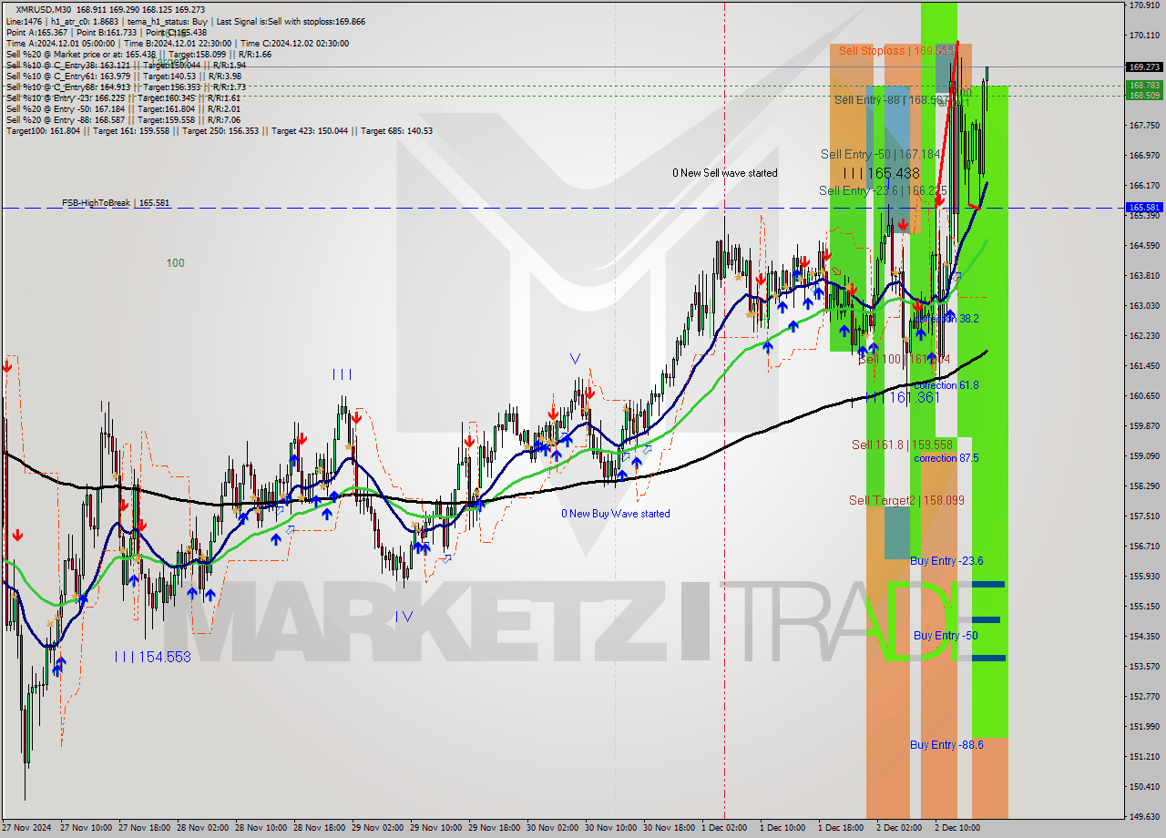The width and height of the screenshot is (1166, 838).
Task: Click 'Sell Entry -23.6 | 166.225' label
Action: (883, 190)
